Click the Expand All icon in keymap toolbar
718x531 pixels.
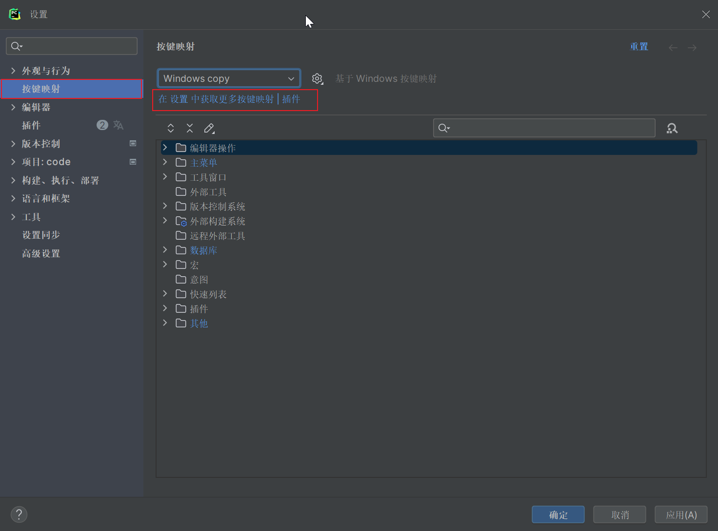[171, 128]
